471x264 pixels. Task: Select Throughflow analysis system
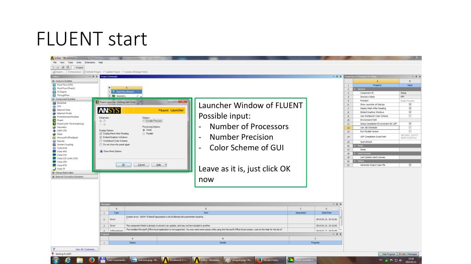(x=63, y=95)
